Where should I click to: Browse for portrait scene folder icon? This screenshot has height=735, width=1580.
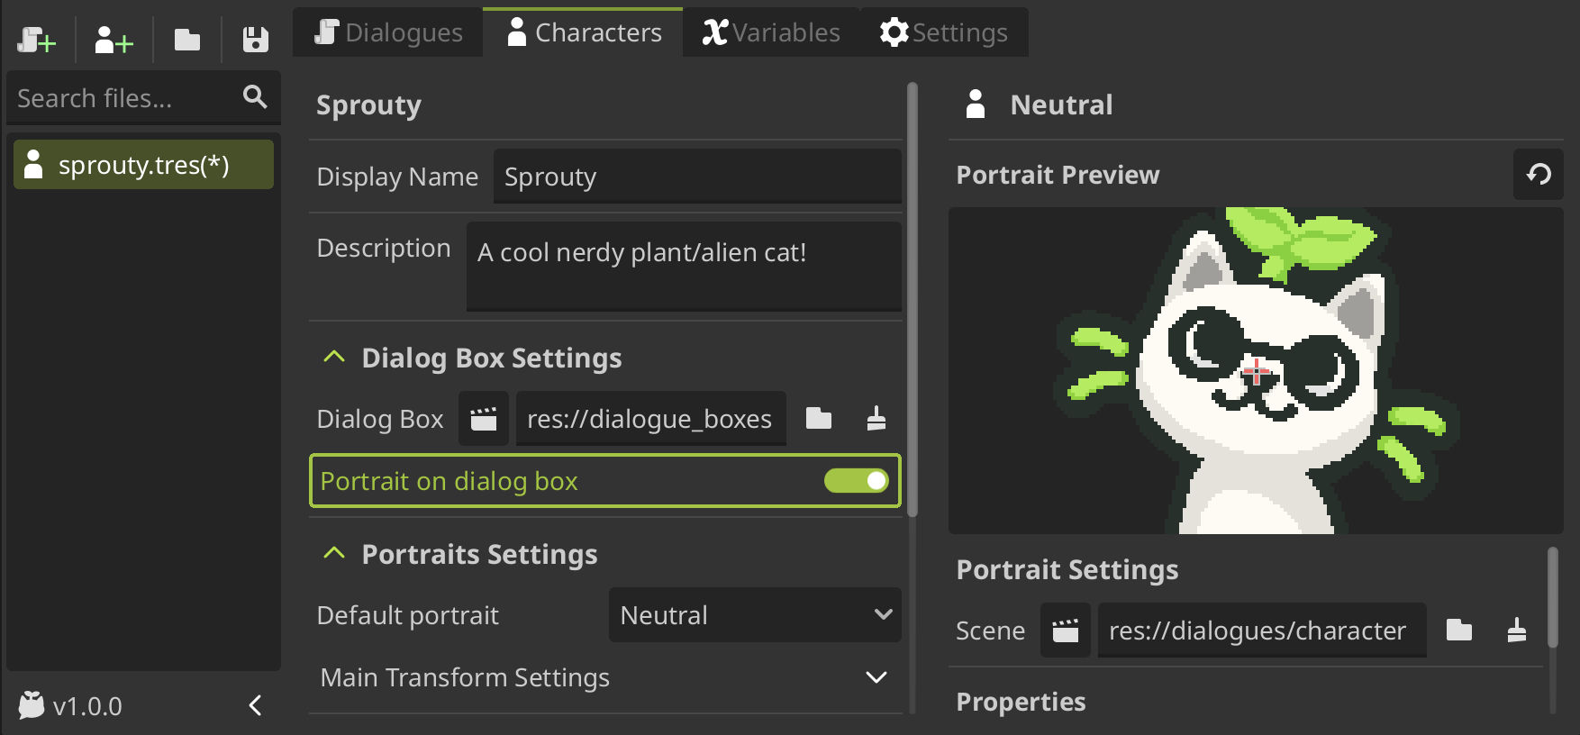click(x=1459, y=631)
